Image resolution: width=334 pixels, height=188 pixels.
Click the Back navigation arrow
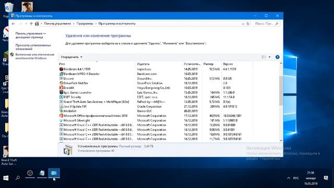click(x=13, y=23)
